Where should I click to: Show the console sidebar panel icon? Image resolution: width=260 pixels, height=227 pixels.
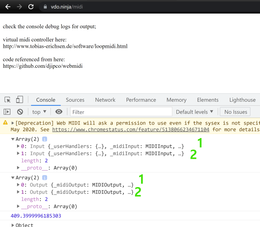point(7,112)
